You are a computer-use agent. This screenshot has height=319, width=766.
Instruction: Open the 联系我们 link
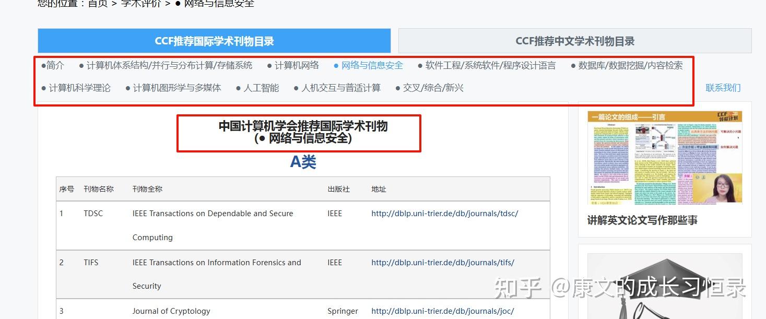pos(723,88)
